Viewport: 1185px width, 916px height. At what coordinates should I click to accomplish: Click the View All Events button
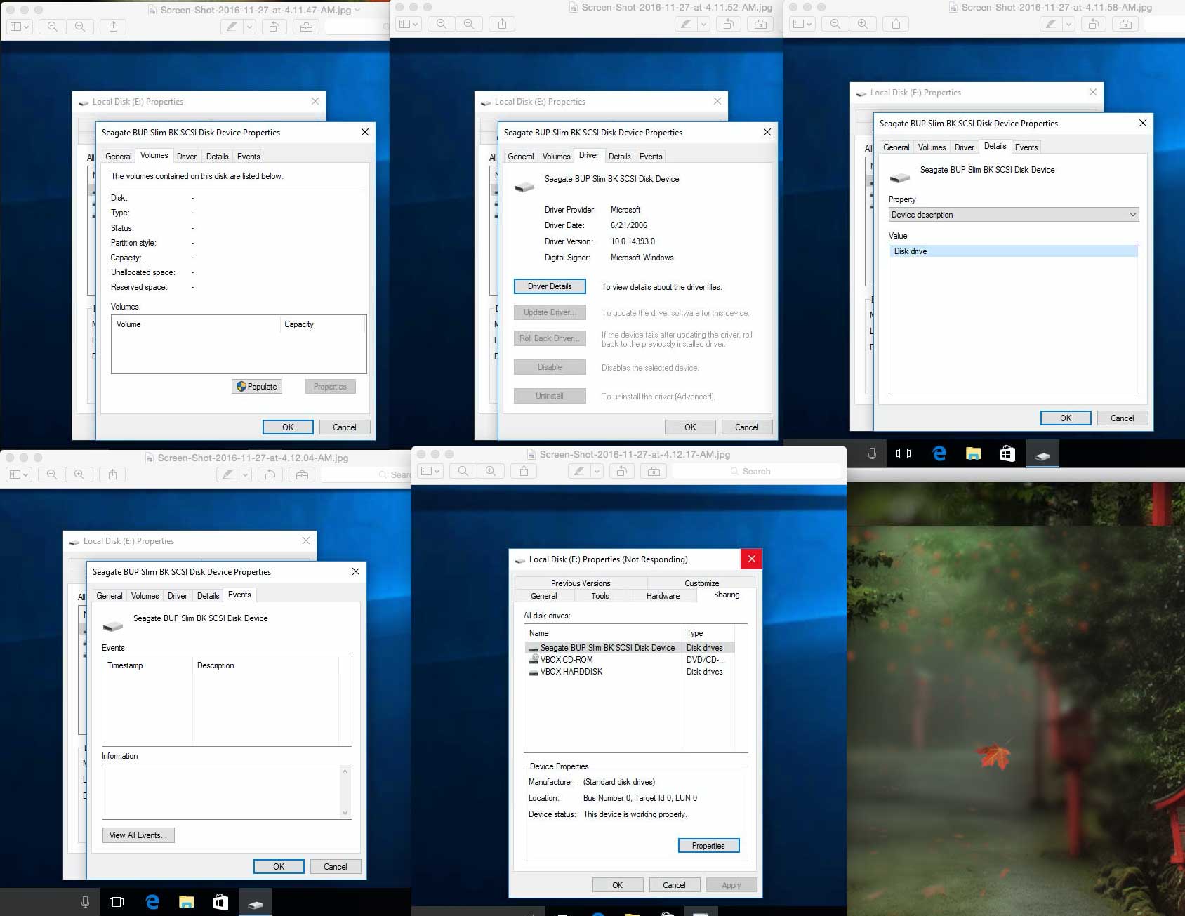[138, 835]
